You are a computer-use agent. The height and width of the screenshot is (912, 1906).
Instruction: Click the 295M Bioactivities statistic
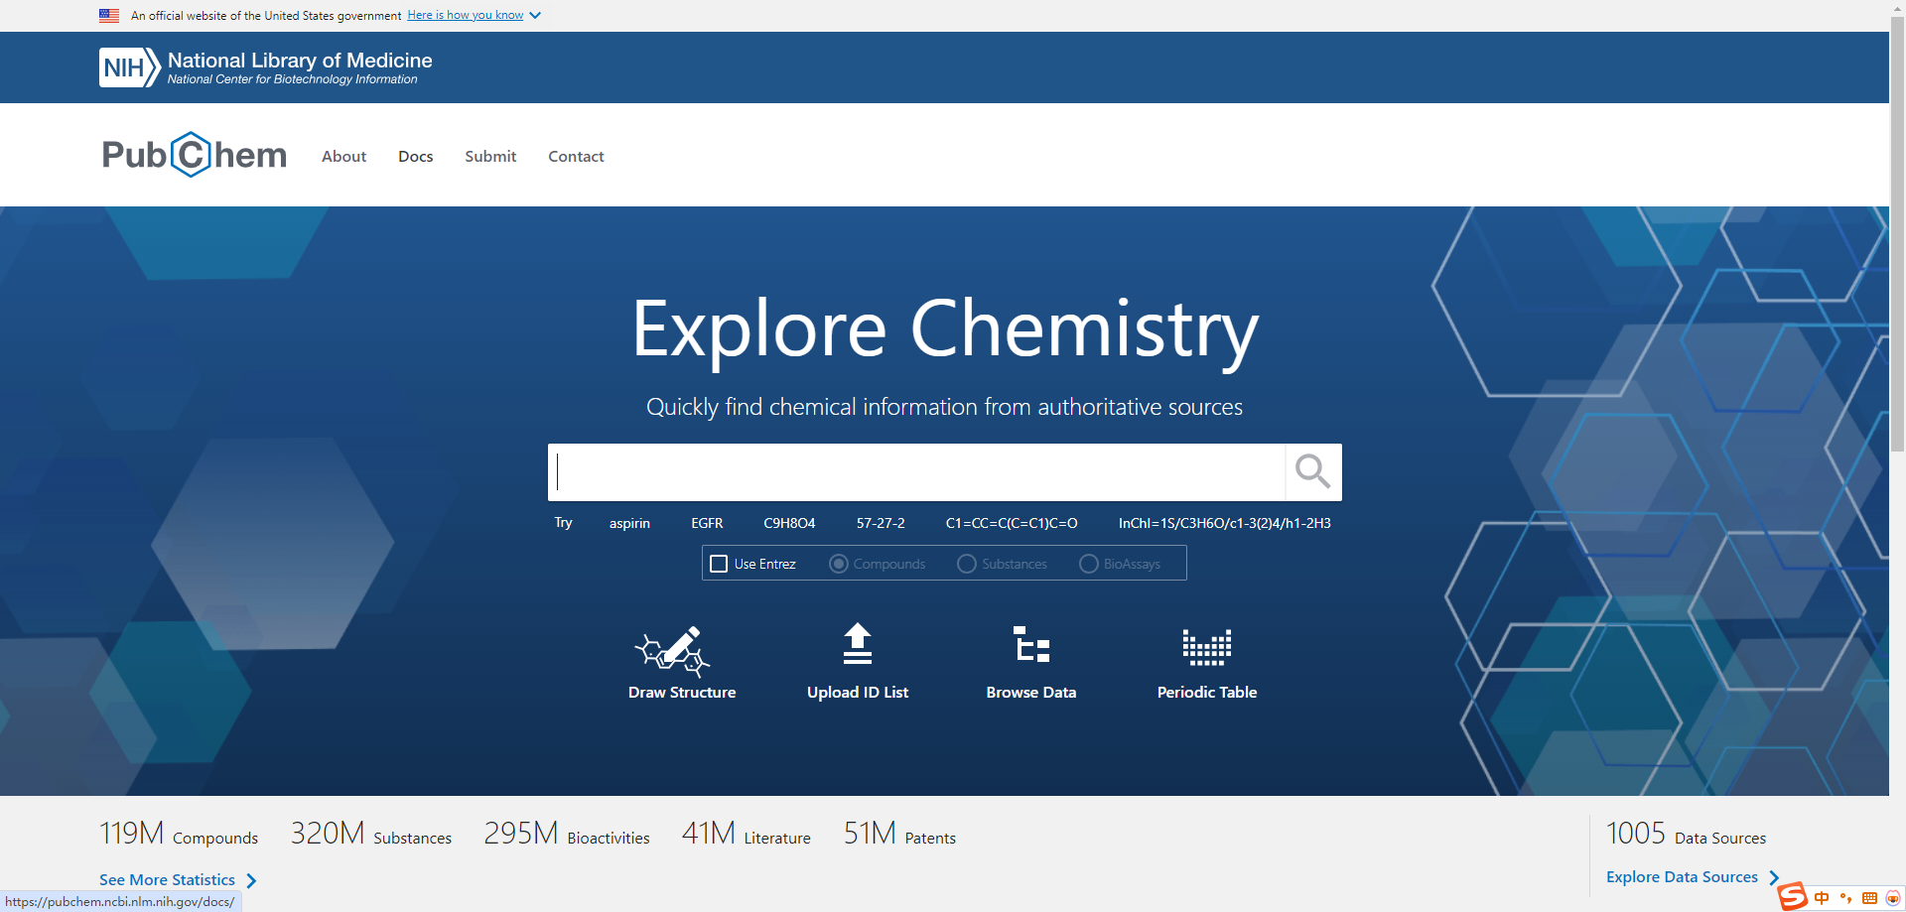click(567, 834)
